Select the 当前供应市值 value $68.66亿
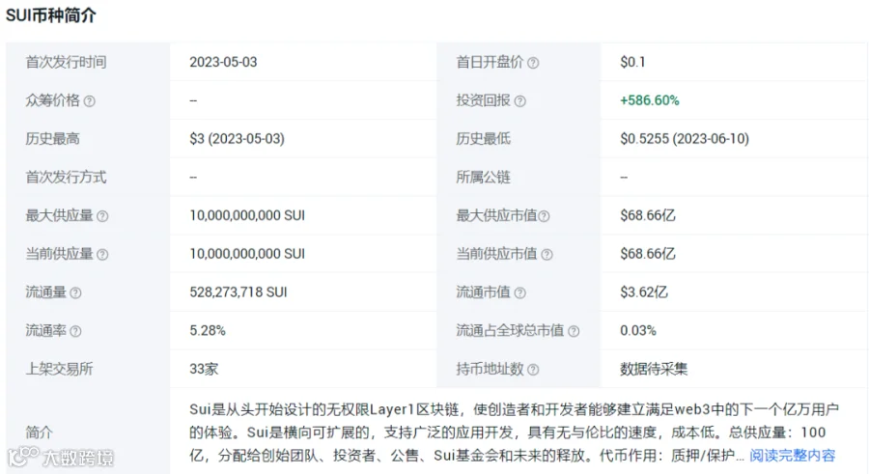Viewport: 869px width, 474px height. (x=647, y=253)
